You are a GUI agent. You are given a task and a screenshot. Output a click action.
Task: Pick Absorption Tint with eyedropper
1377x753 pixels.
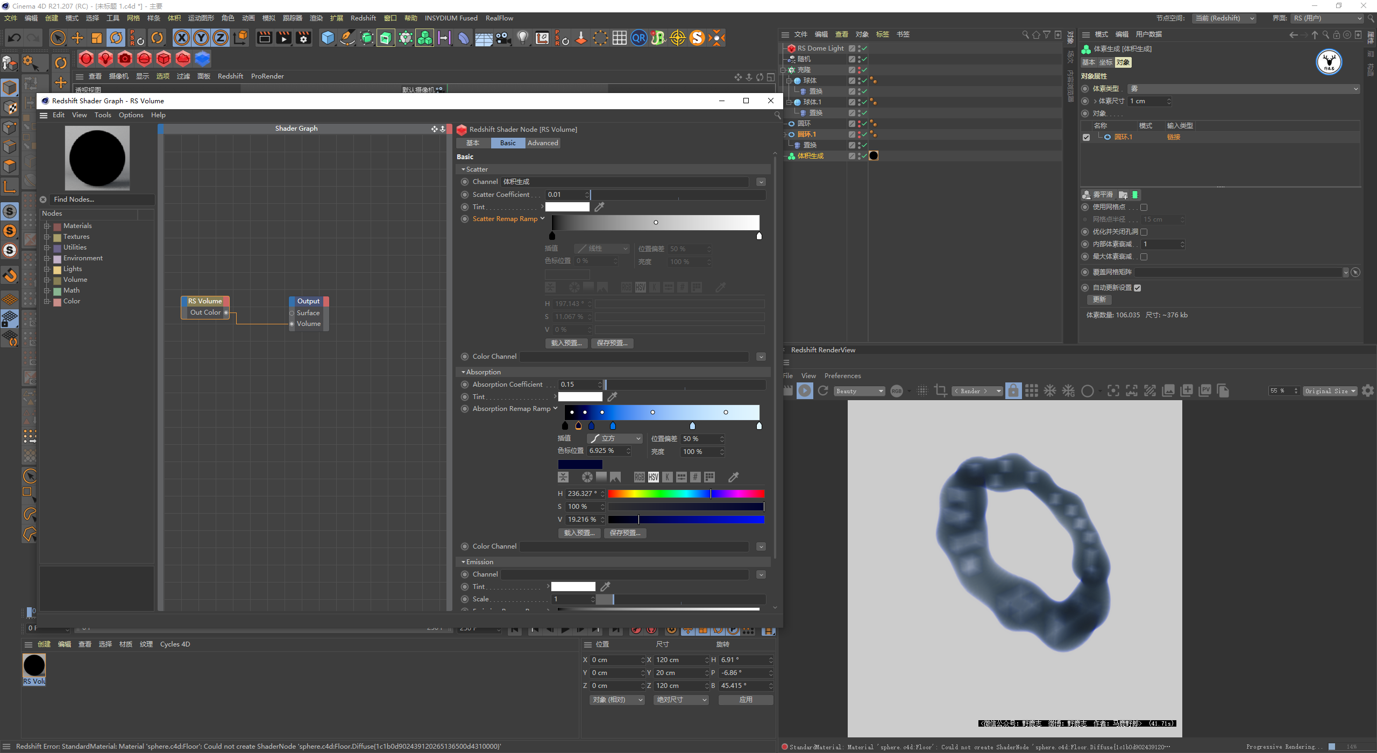pos(612,397)
